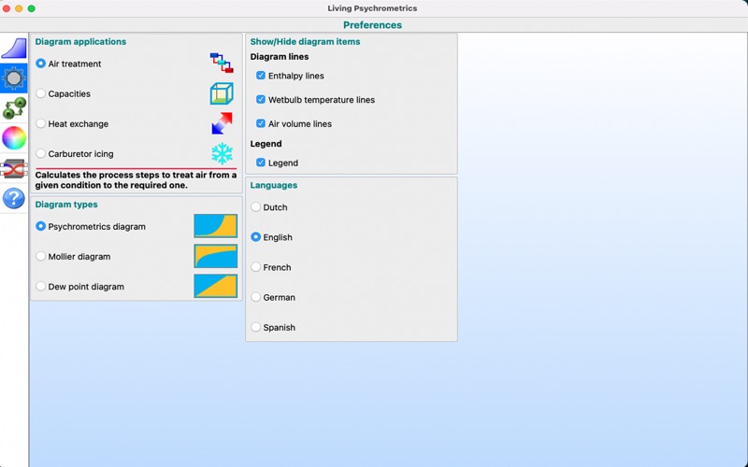Click the Languages section title

coord(274,185)
